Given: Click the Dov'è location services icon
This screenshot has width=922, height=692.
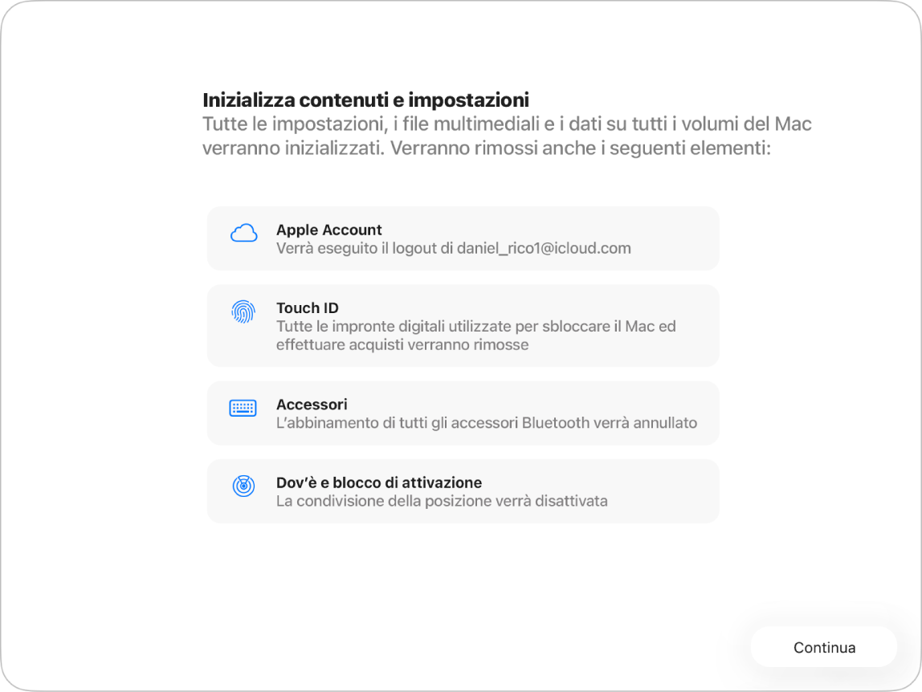Looking at the screenshot, I should click(x=243, y=485).
